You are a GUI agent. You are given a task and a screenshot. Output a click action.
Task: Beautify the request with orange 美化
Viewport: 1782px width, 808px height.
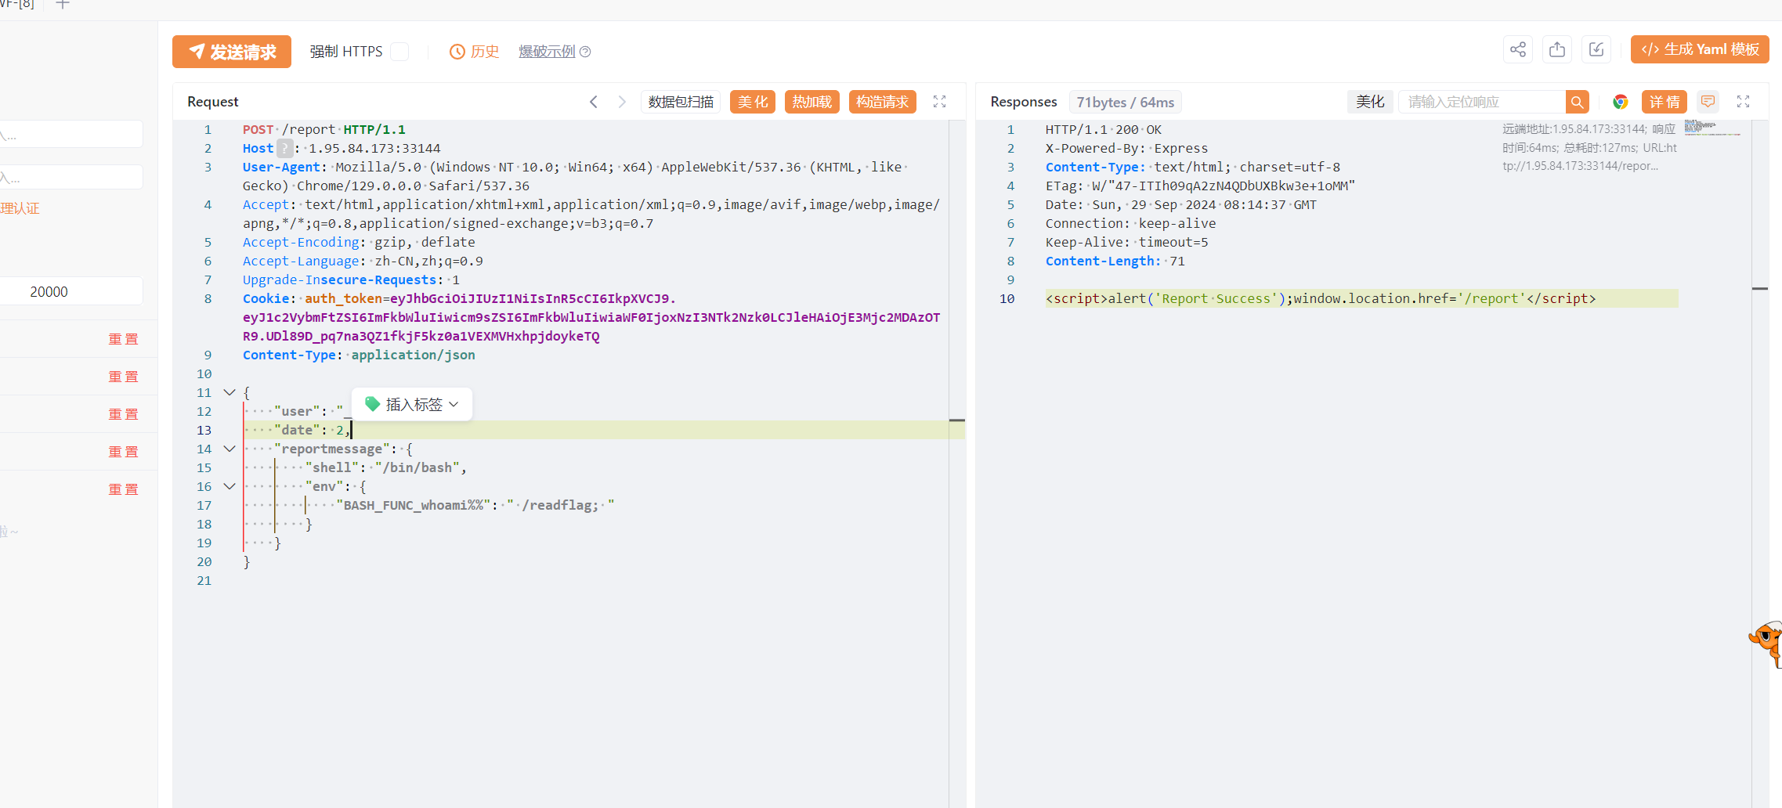pyautogui.click(x=753, y=102)
